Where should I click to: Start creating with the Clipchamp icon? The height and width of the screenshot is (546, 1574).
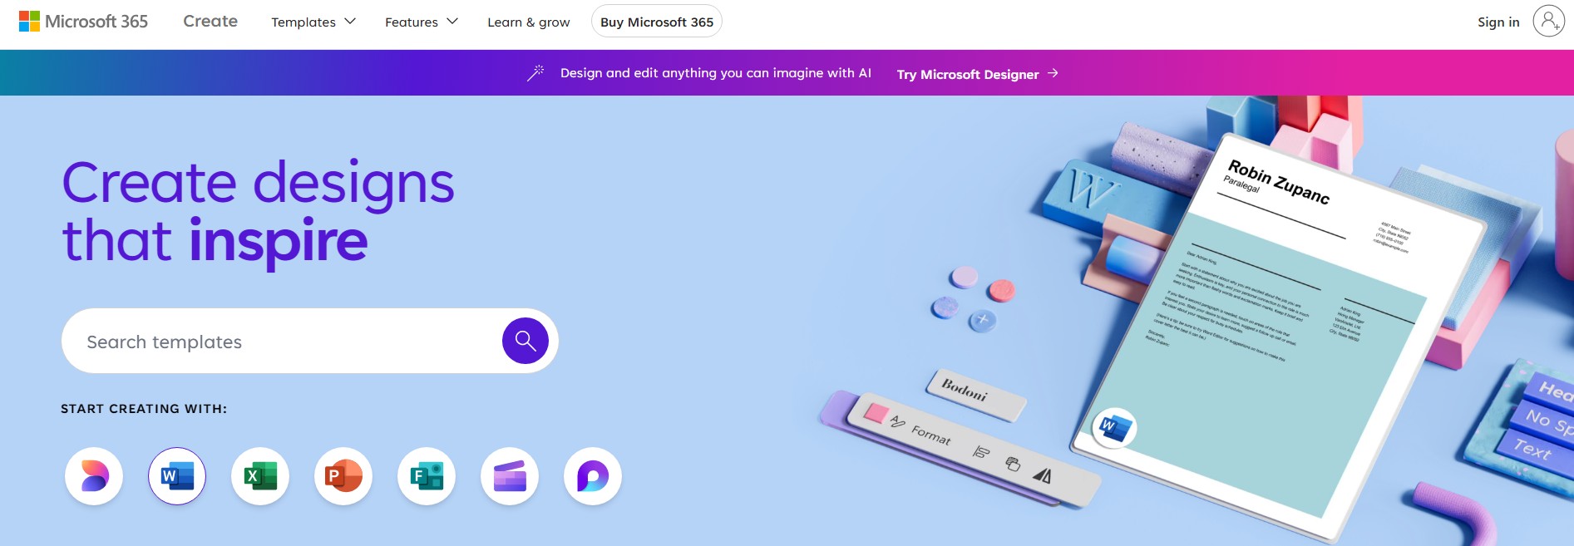[x=510, y=476]
